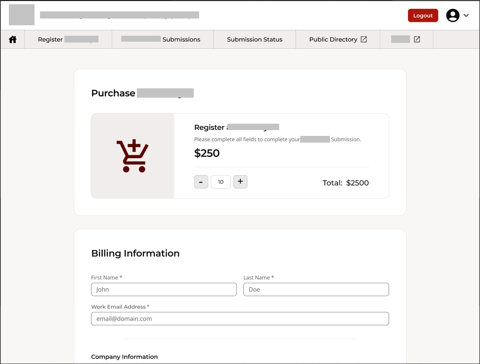Open the Public Directory link
This screenshot has width=480, height=364.
click(334, 39)
